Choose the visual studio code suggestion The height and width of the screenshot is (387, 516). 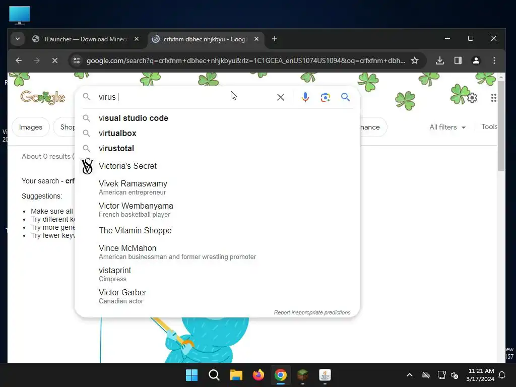[x=217, y=118]
